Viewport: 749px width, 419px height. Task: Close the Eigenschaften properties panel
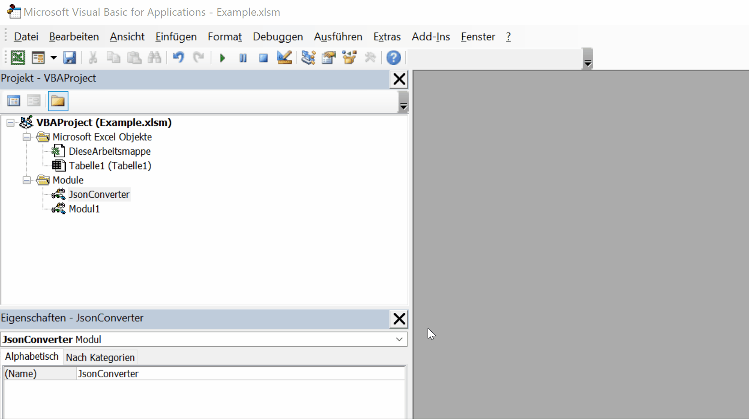399,319
